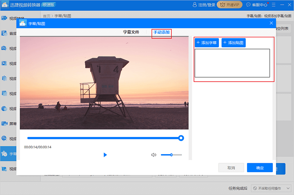This screenshot has height=195, width=294.
Task: Mute audio with the speaker icon
Action: pos(154,155)
